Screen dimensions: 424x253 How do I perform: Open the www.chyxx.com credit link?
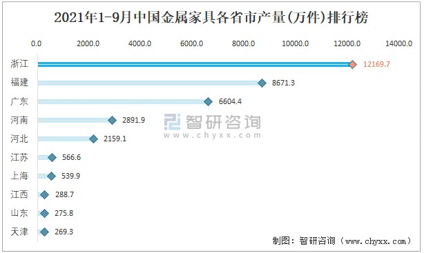[x=376, y=241]
